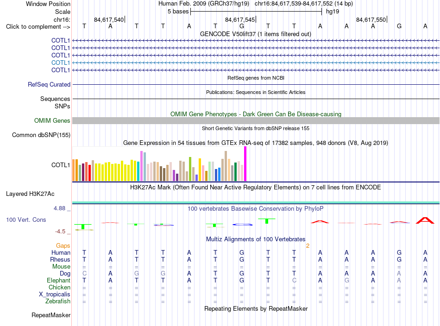
Task: Click the RepeatMasker track label
Action: pos(51,315)
